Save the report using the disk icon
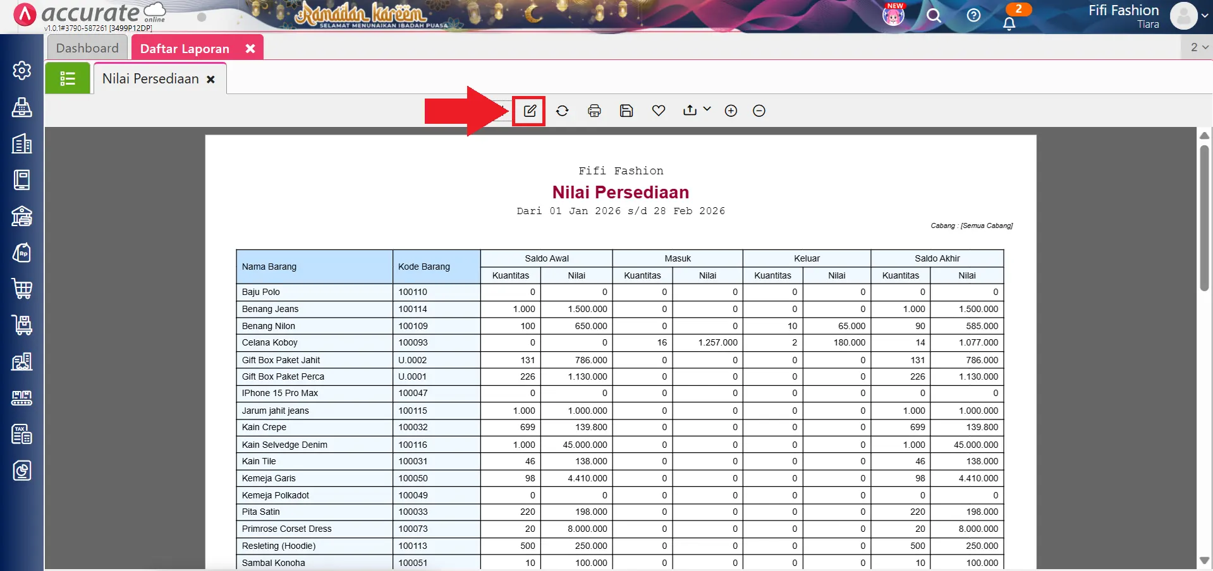This screenshot has width=1213, height=571. [626, 111]
